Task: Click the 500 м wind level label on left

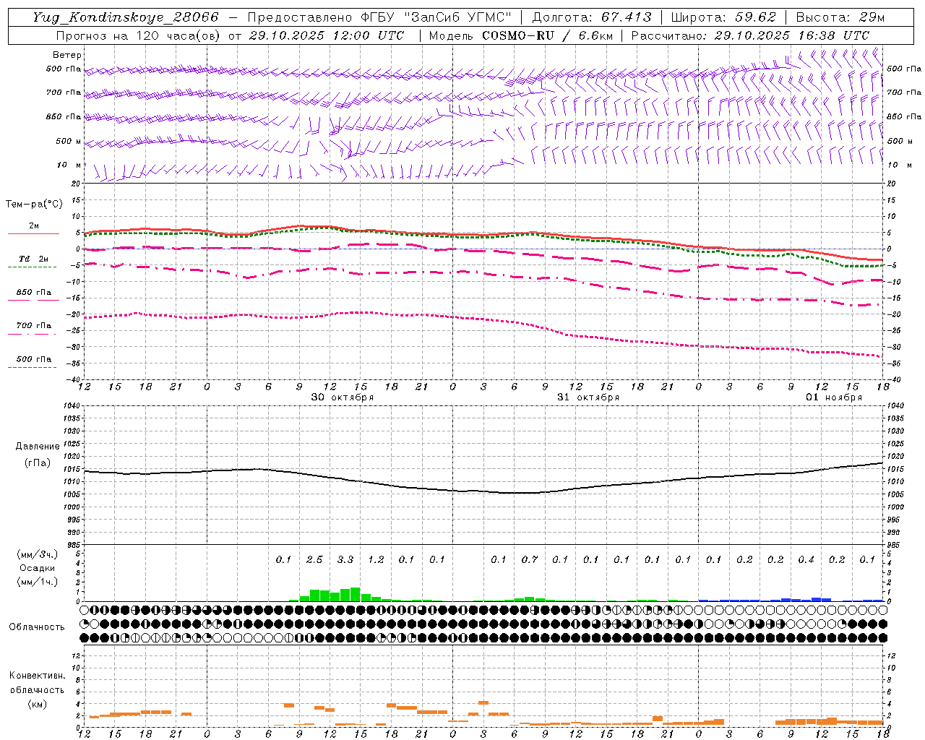Action: [x=69, y=141]
